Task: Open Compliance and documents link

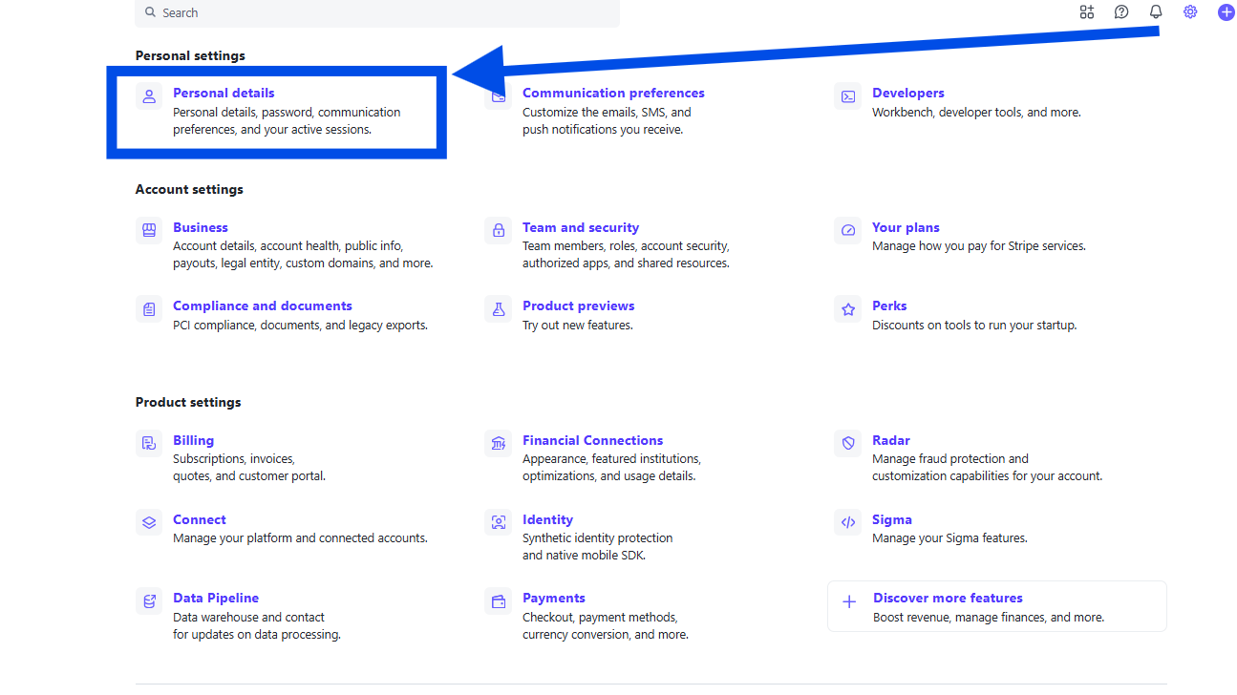Action: coord(263,305)
